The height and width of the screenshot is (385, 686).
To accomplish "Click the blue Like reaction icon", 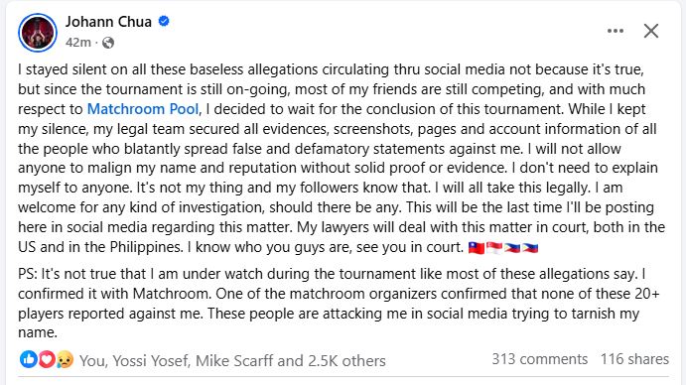I will 29,359.
